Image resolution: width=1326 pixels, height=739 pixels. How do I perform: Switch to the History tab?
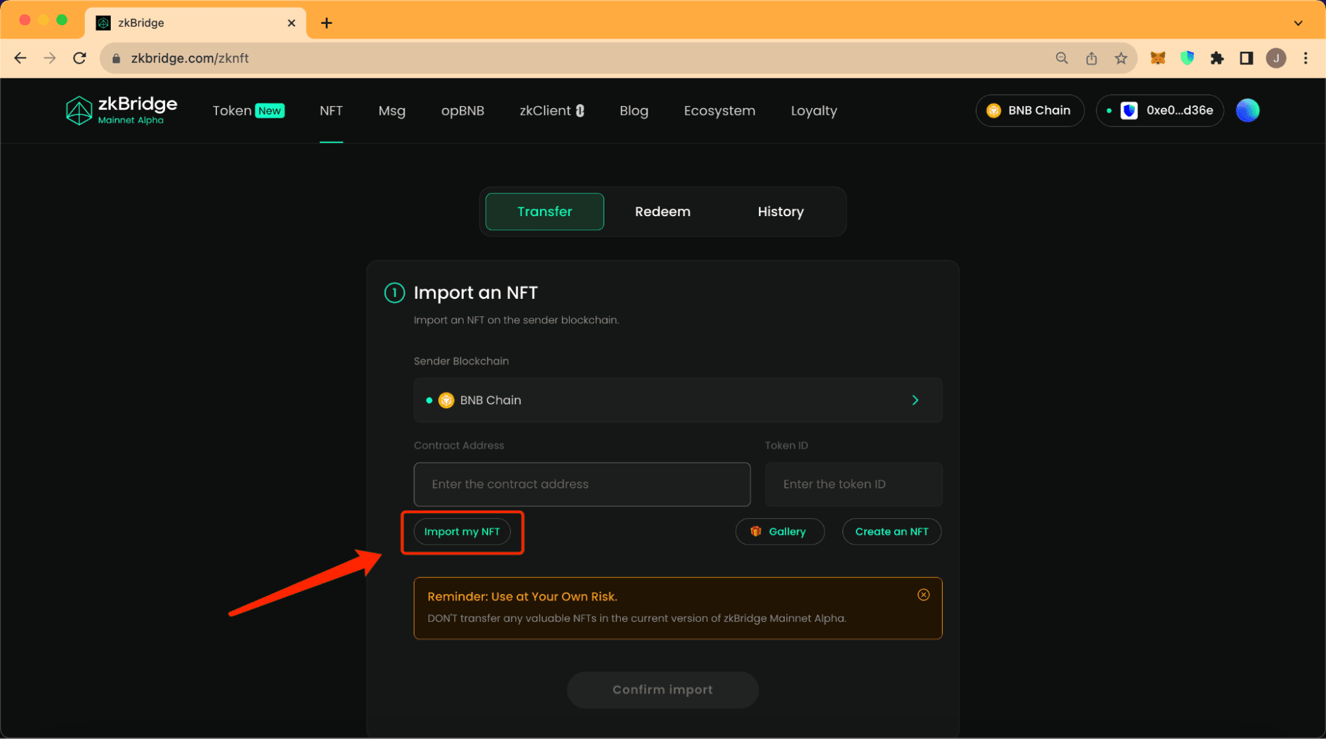click(781, 211)
